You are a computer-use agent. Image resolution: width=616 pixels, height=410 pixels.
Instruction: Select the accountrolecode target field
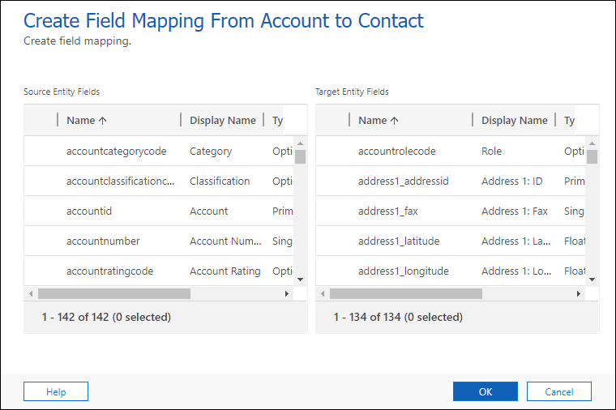click(x=396, y=151)
